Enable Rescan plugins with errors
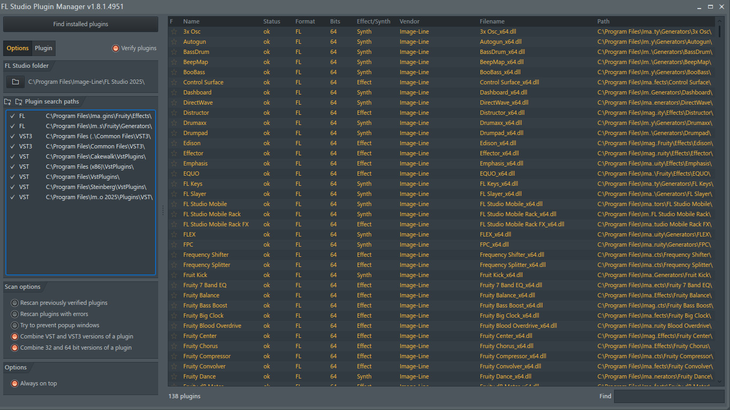This screenshot has height=410, width=730. coord(14,314)
